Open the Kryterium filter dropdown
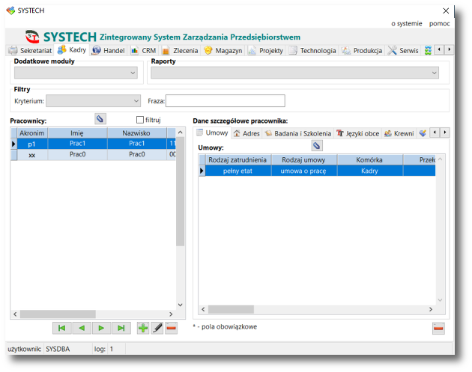The height and width of the screenshot is (372, 472). click(93, 101)
